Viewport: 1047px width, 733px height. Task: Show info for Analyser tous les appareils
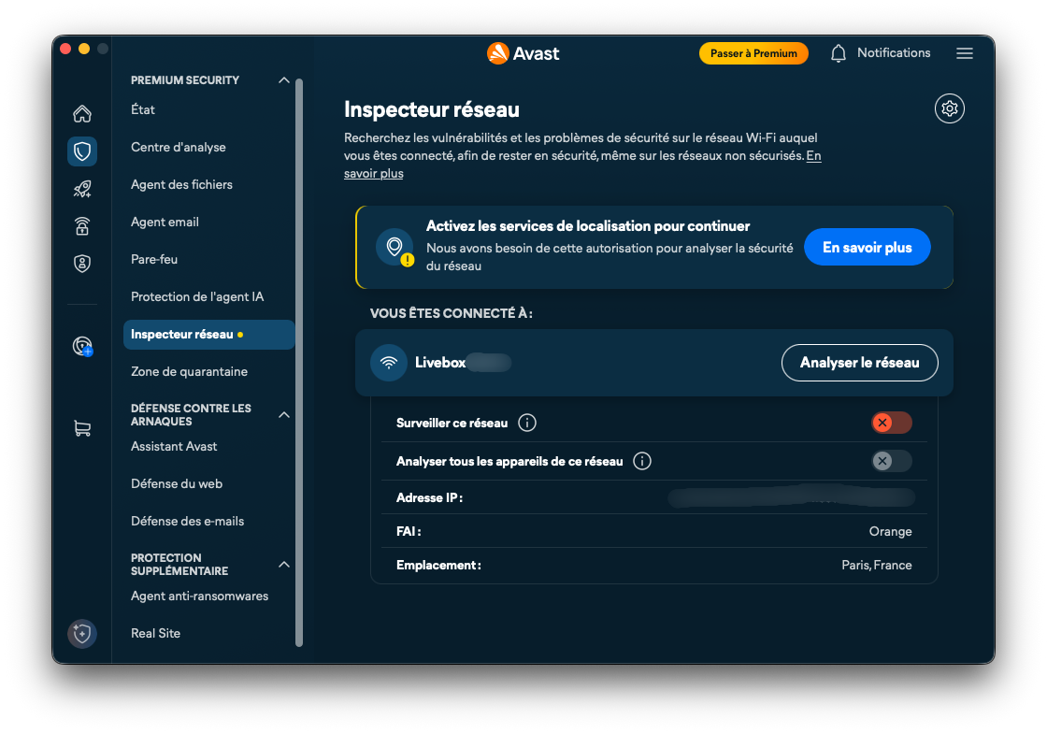641,461
